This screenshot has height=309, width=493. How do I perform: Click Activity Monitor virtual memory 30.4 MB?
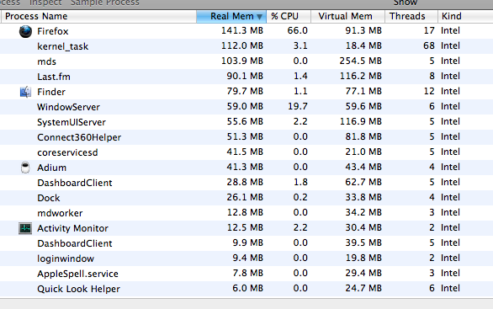point(363,227)
